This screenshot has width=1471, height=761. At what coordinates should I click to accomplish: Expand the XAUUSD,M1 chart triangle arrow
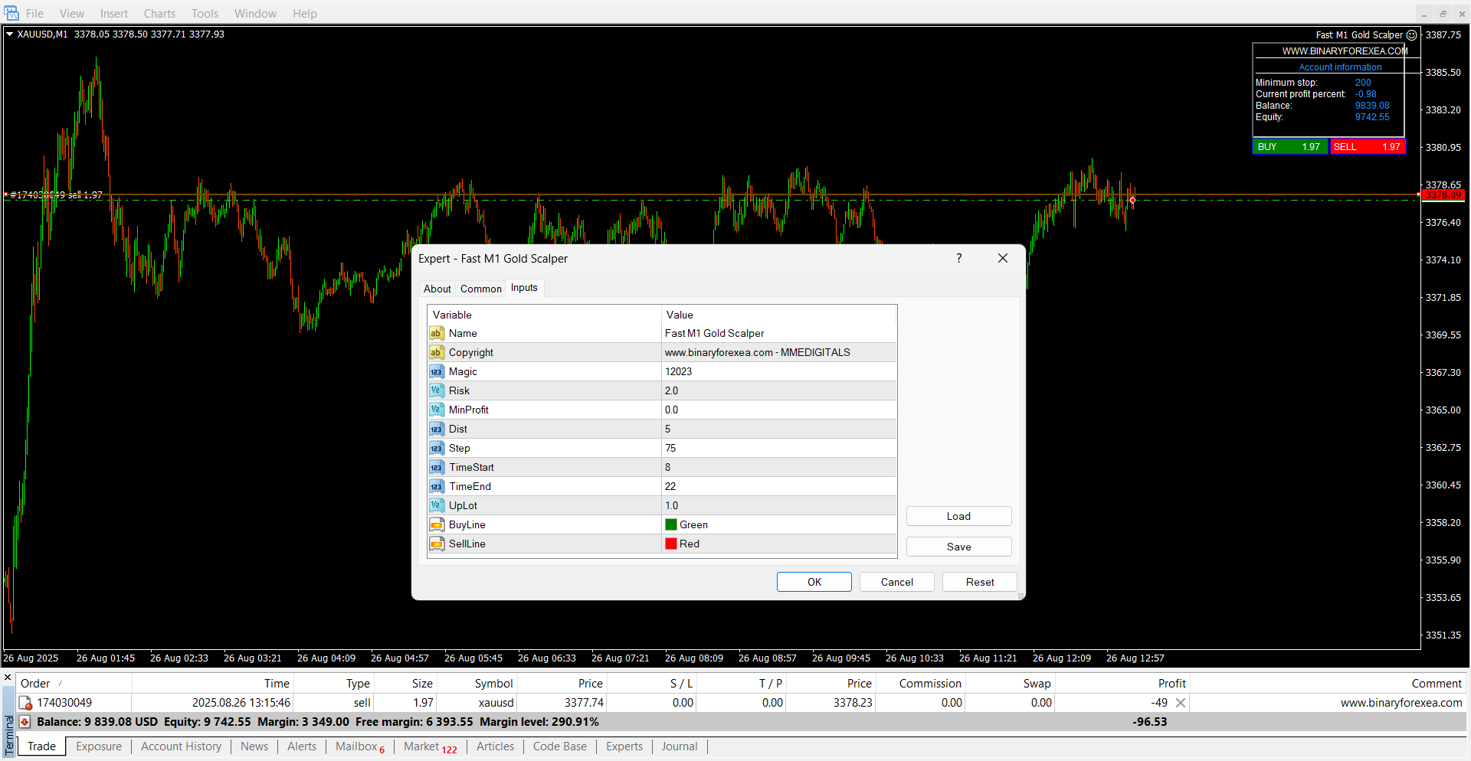(x=10, y=34)
